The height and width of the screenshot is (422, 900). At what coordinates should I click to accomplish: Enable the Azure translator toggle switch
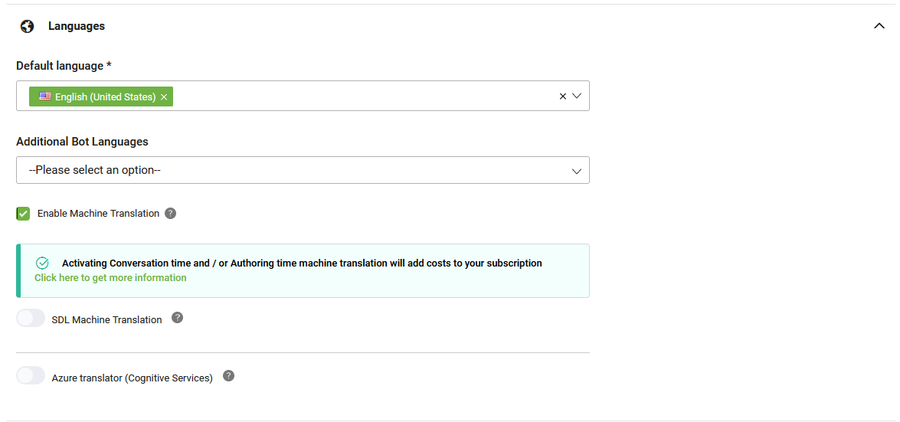(31, 375)
